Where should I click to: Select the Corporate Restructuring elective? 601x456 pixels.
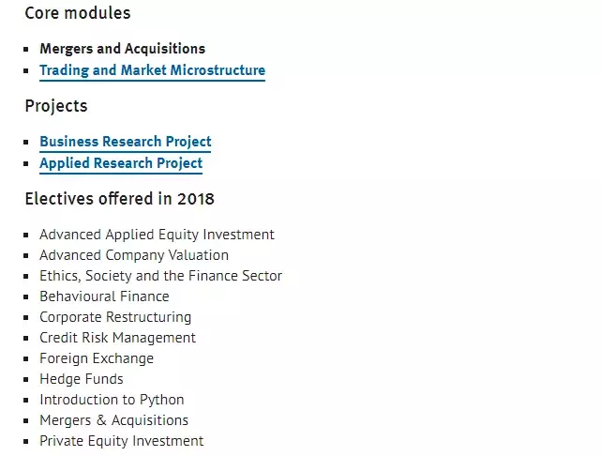(115, 317)
